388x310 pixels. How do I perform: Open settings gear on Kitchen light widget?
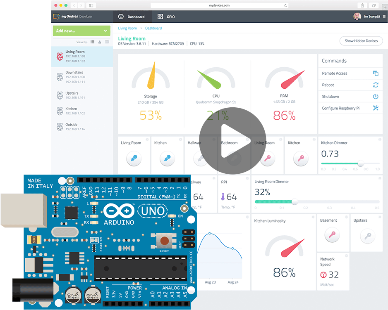[x=181, y=140]
